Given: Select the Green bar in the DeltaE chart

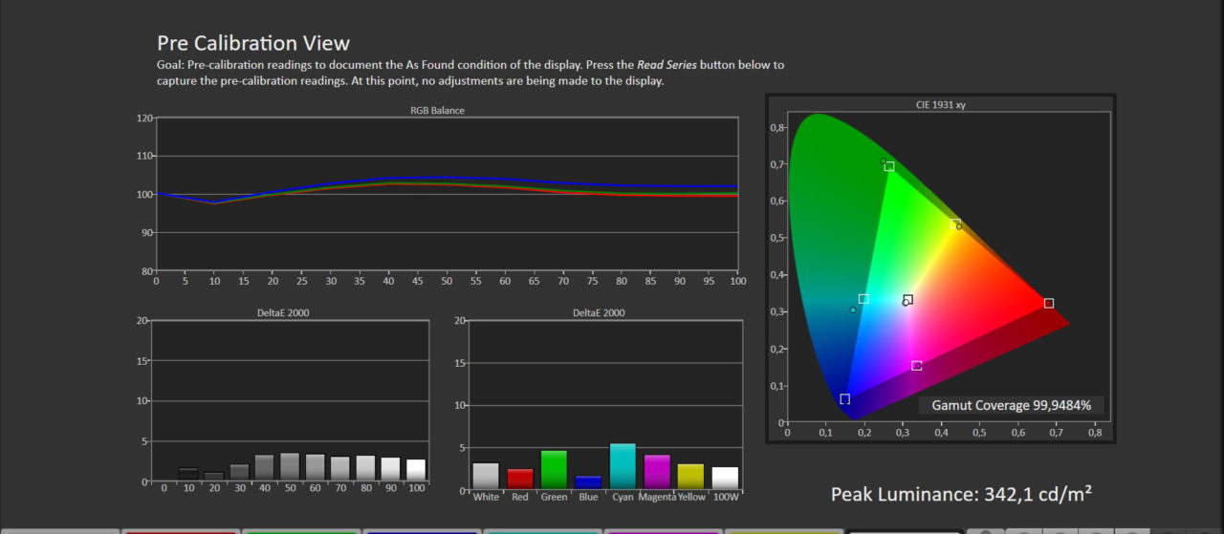Looking at the screenshot, I should (x=555, y=470).
